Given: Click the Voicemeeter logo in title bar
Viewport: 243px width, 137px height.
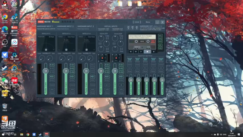Looking at the screenshot, I should click(x=44, y=22).
